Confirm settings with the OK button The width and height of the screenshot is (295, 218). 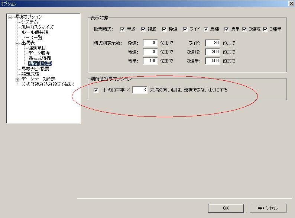(226, 208)
